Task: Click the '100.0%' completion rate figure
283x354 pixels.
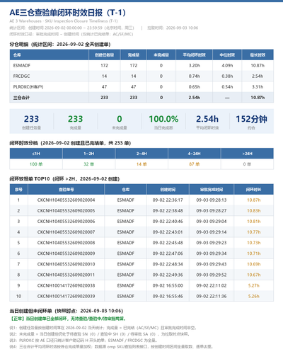Action: (163, 119)
